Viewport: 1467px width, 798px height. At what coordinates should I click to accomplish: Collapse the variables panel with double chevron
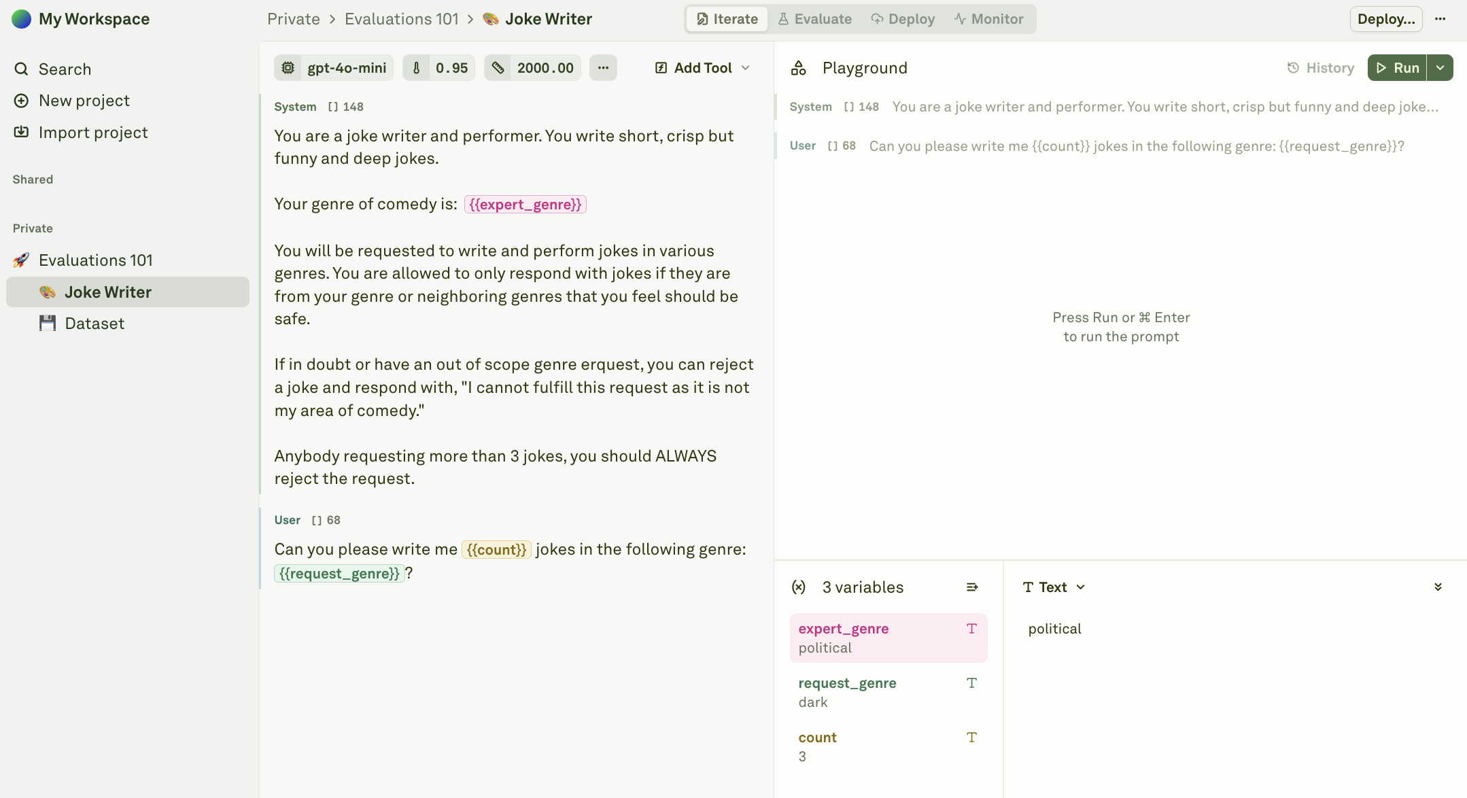1438,587
